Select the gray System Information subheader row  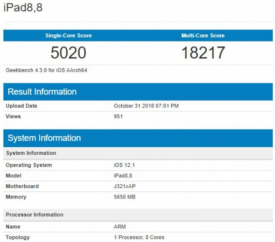tap(138, 153)
